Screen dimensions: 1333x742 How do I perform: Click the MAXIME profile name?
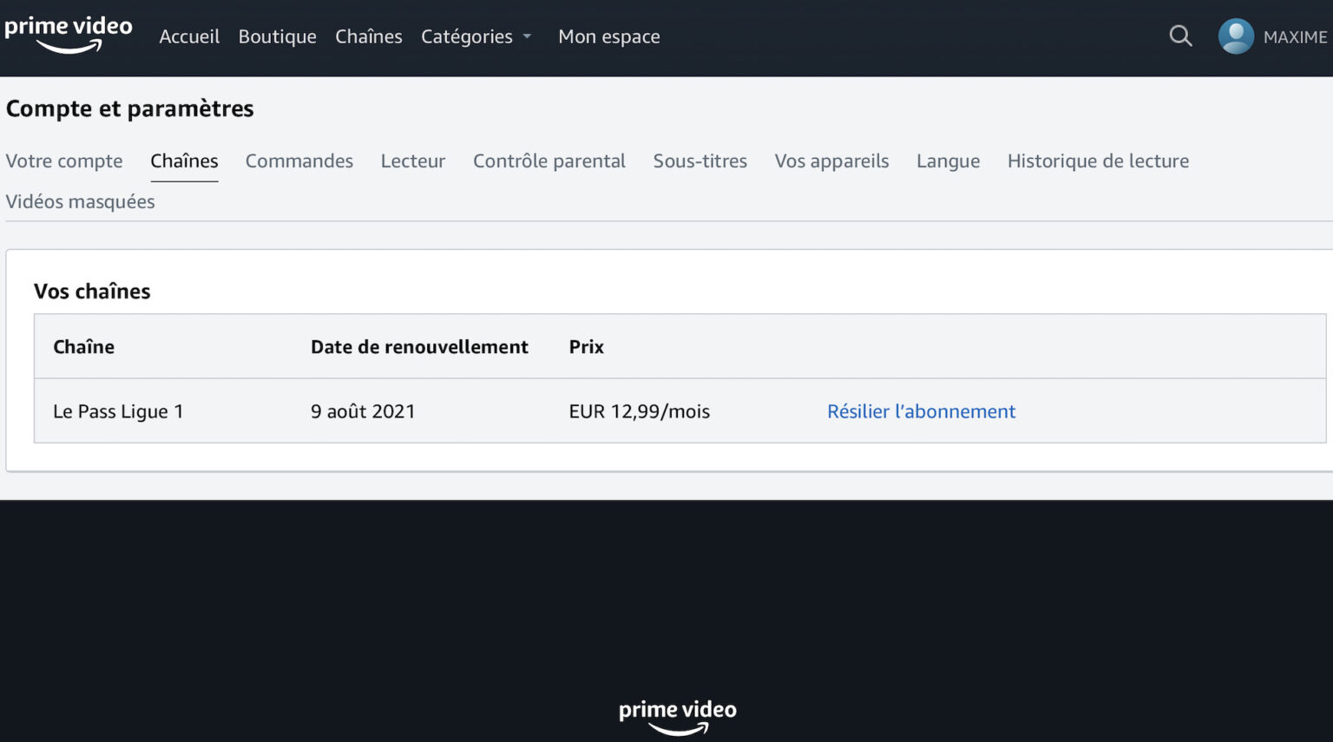click(x=1295, y=37)
